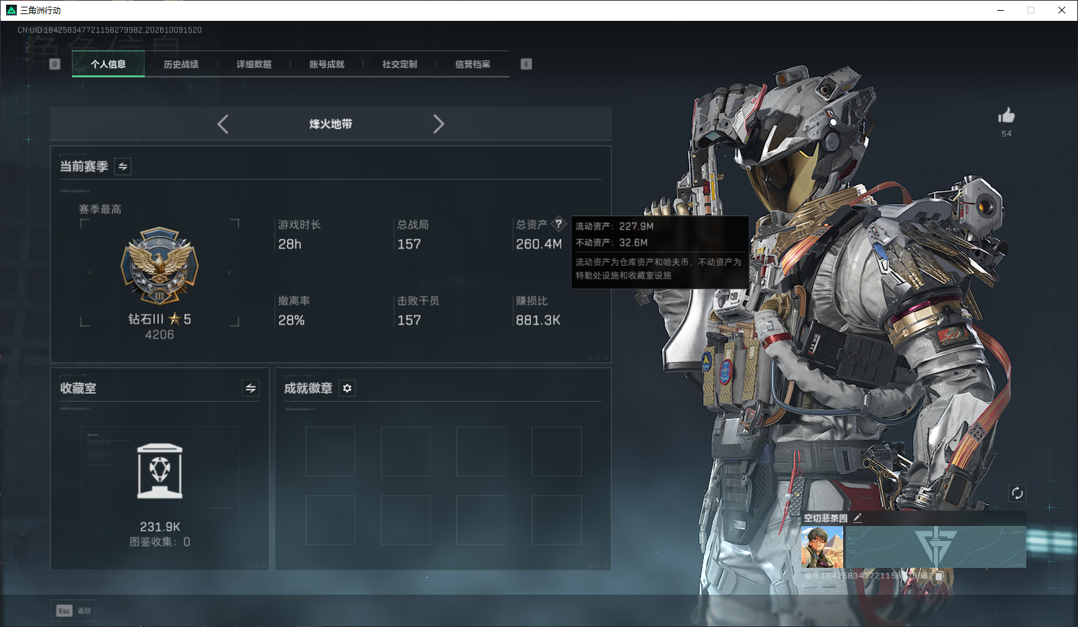This screenshot has width=1078, height=627.
Task: Click the collection value 231.9K
Action: [160, 527]
